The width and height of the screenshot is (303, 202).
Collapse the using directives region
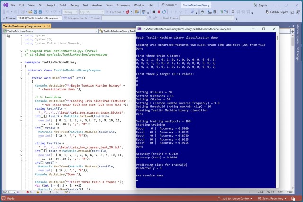[22, 35]
